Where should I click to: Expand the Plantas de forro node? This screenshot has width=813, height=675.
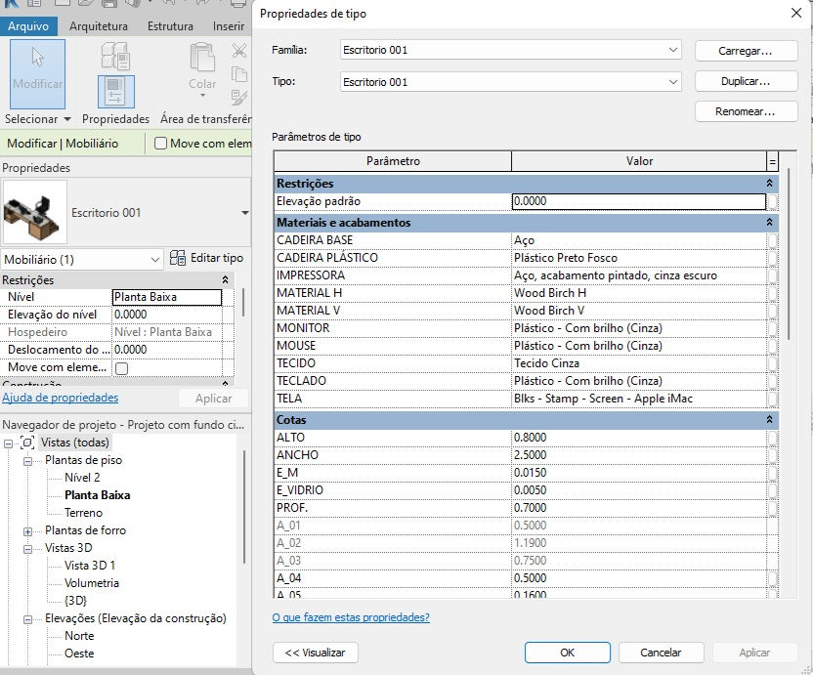tap(27, 531)
